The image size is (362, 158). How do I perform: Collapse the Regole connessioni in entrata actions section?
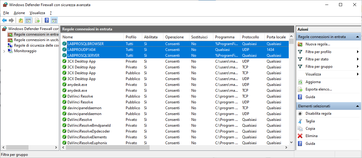(x=357, y=37)
